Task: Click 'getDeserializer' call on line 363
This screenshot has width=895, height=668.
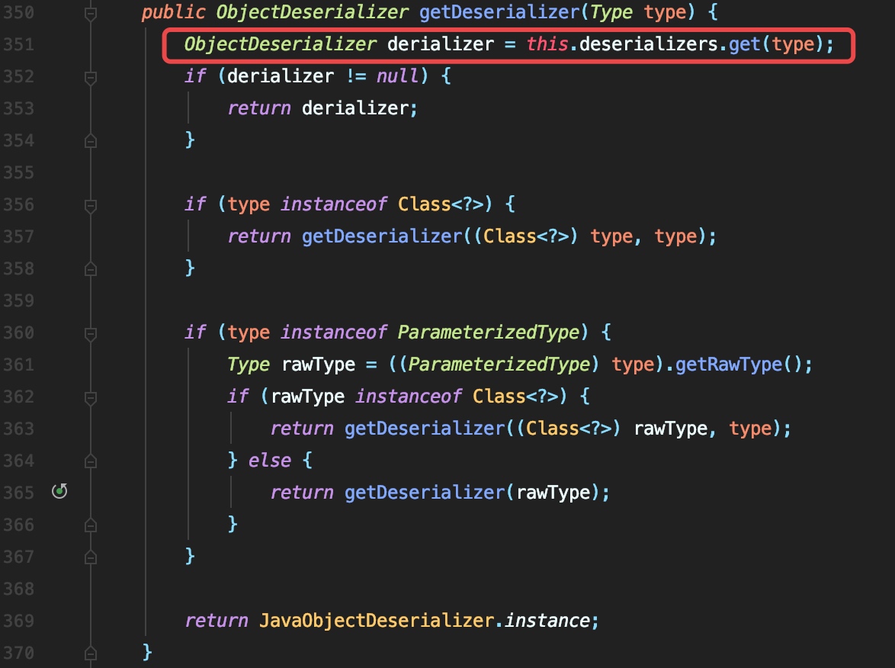Action: tap(425, 428)
